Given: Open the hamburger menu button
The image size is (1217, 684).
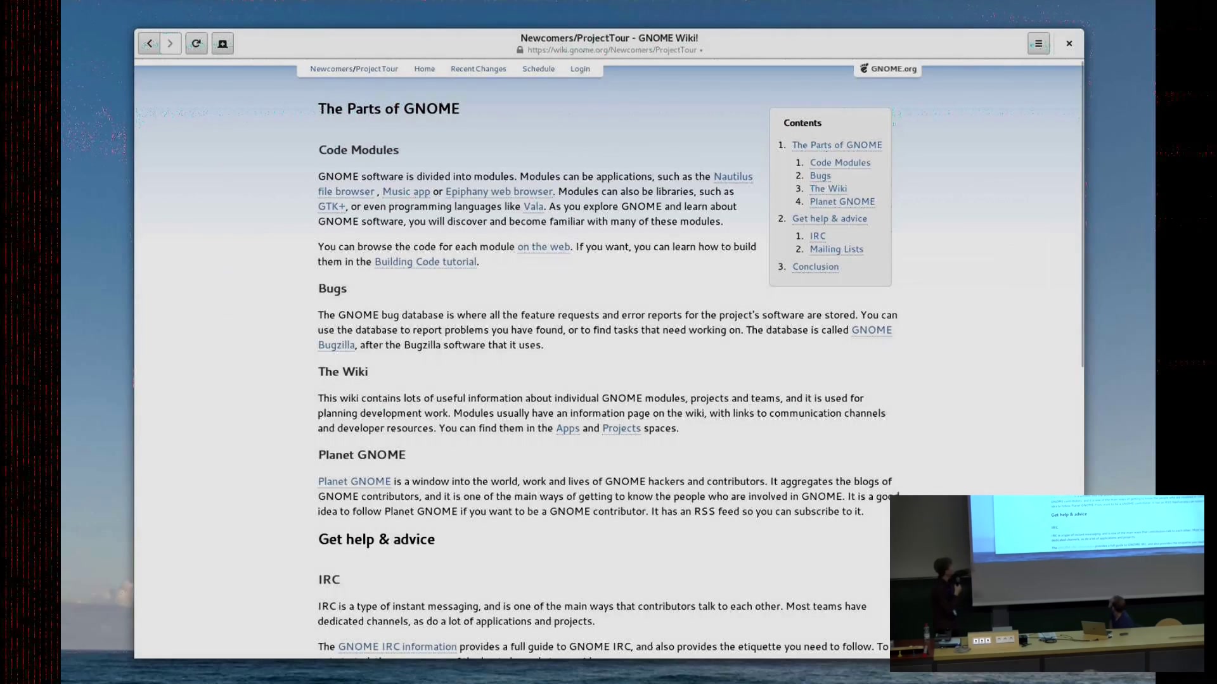Looking at the screenshot, I should (1038, 44).
